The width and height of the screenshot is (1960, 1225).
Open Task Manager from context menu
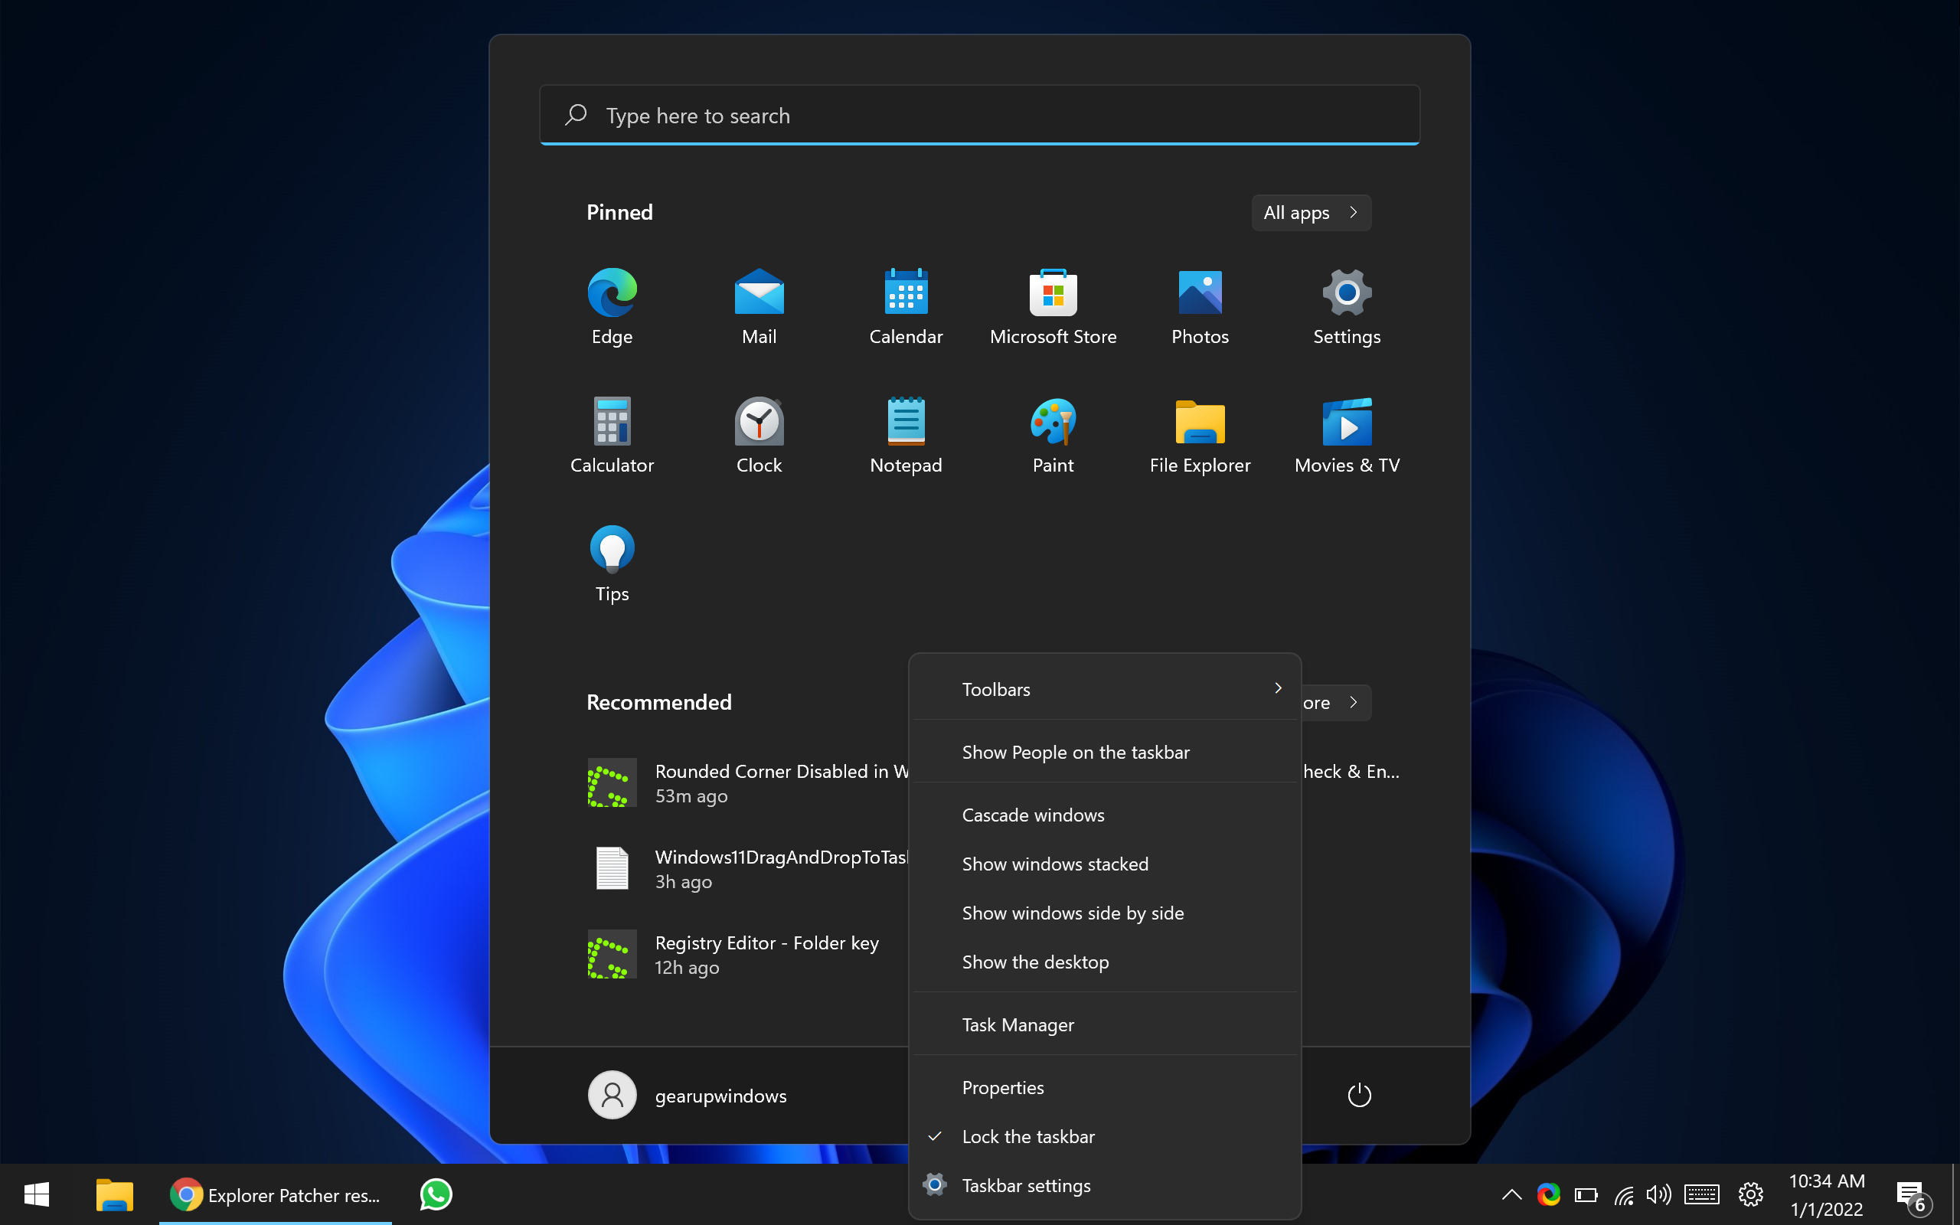(1018, 1023)
